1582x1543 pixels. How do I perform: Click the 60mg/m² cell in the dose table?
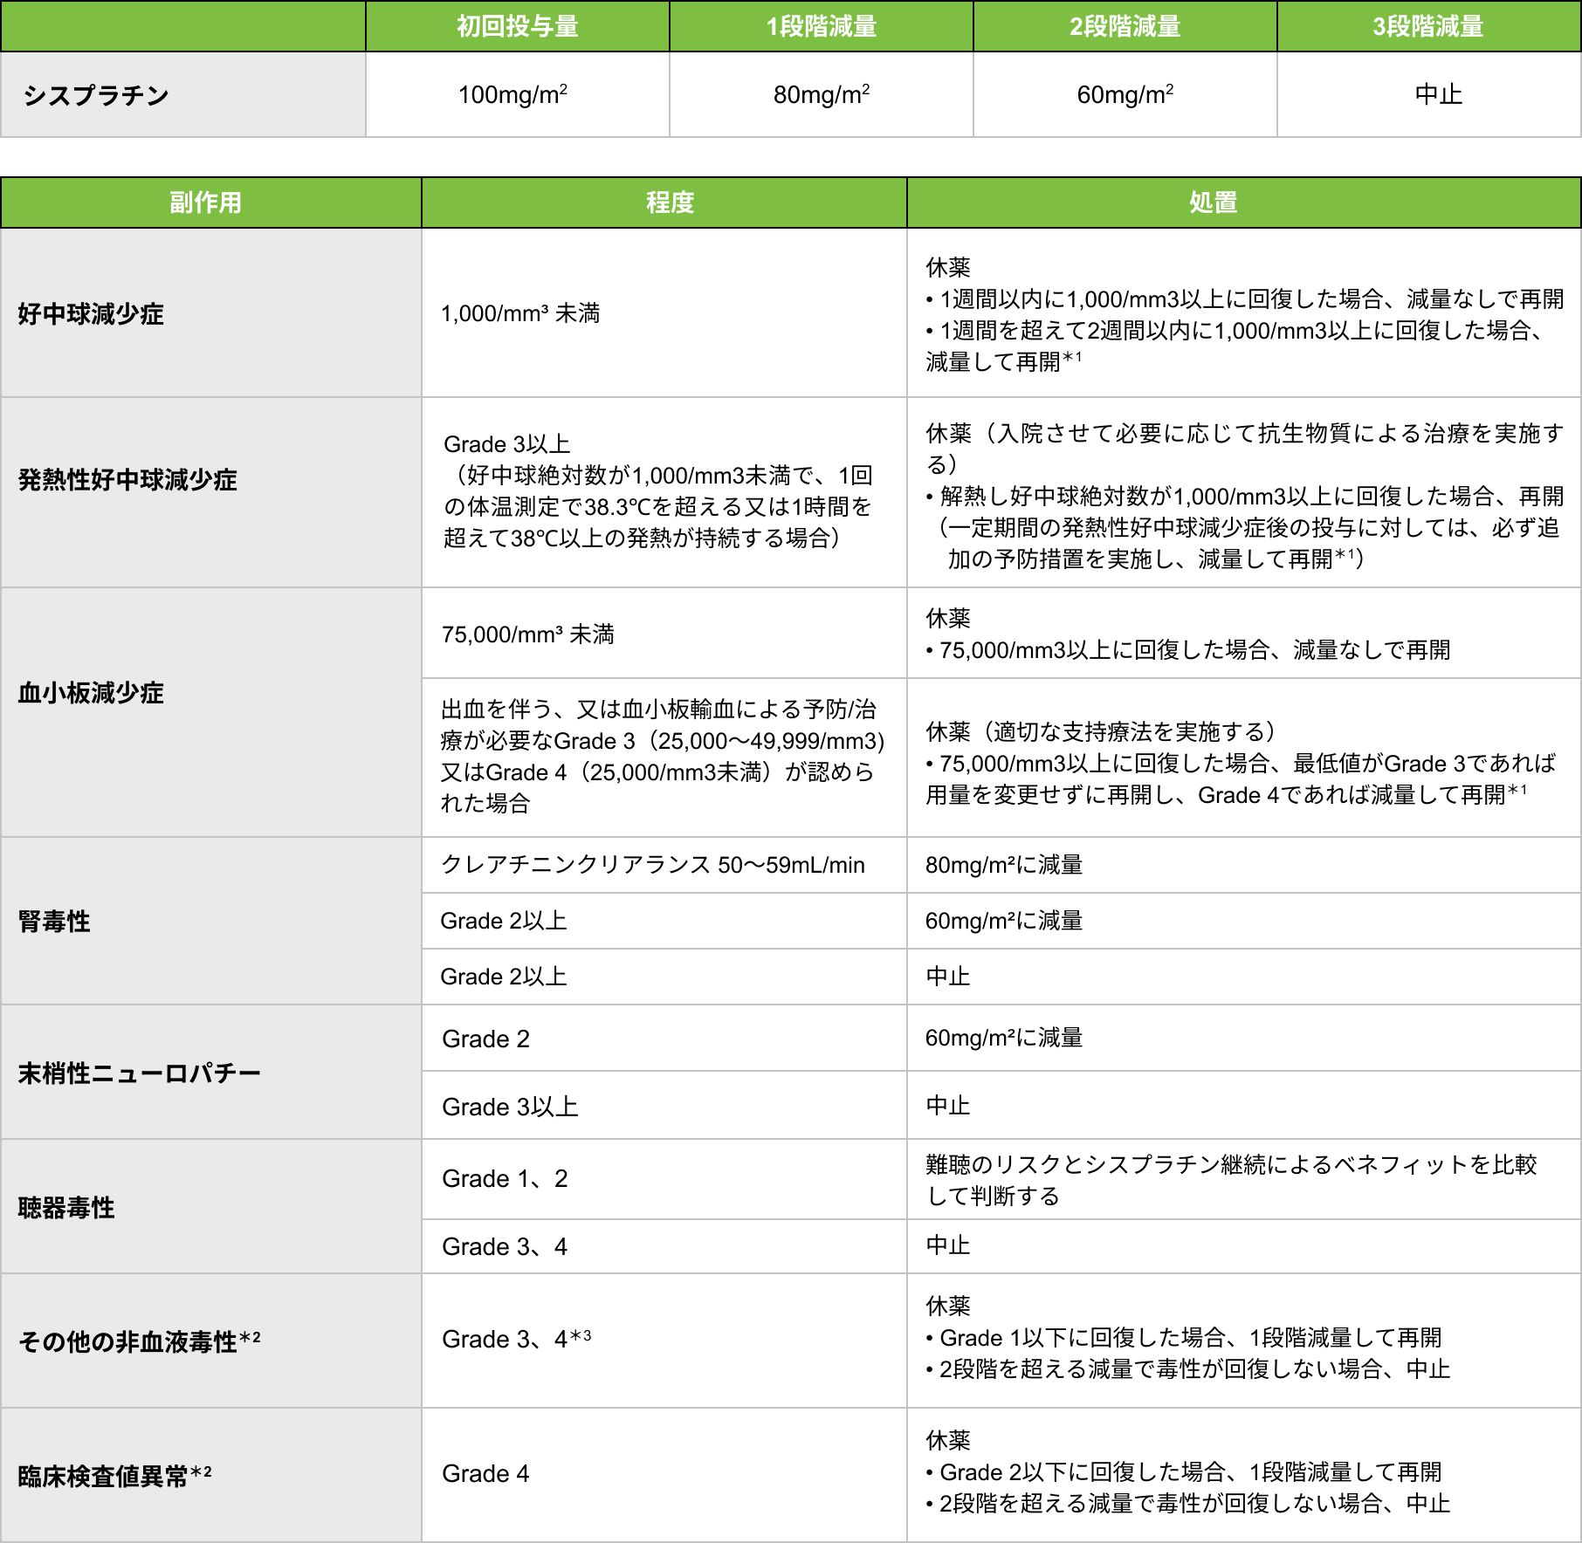click(x=1125, y=94)
